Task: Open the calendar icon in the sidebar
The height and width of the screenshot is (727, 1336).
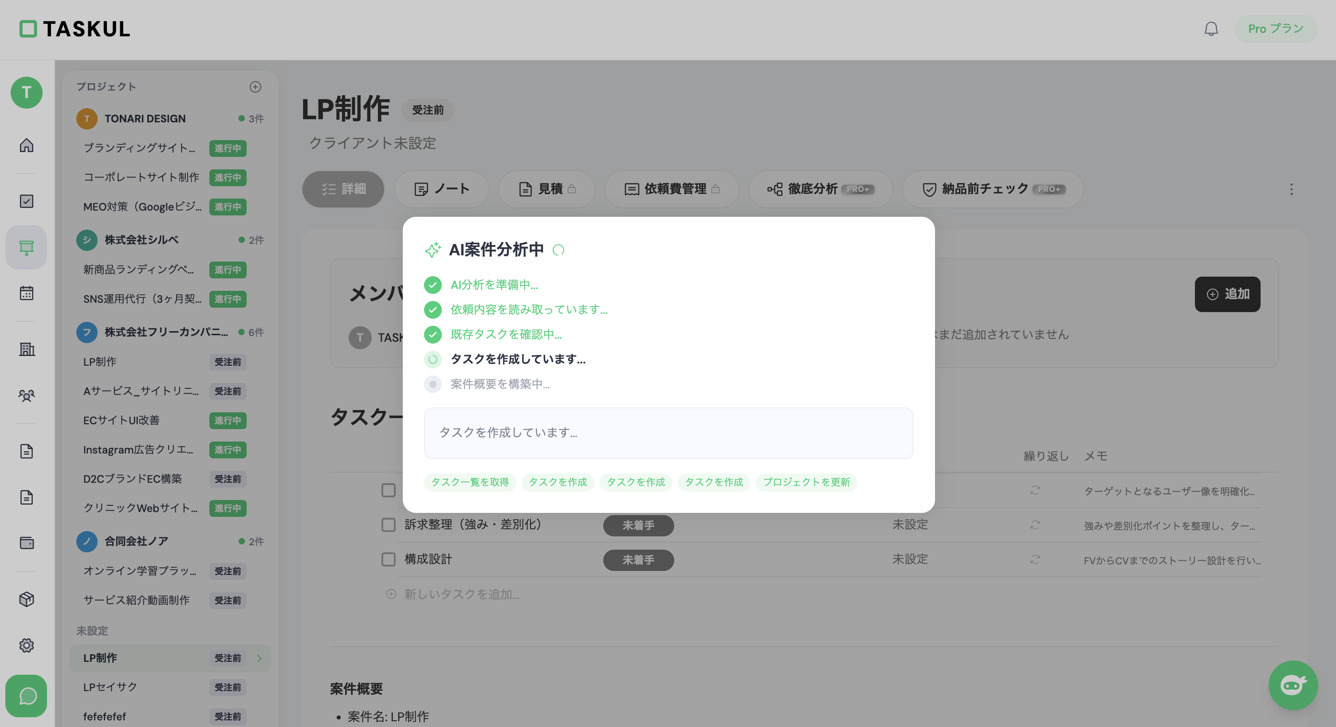Action: [26, 293]
